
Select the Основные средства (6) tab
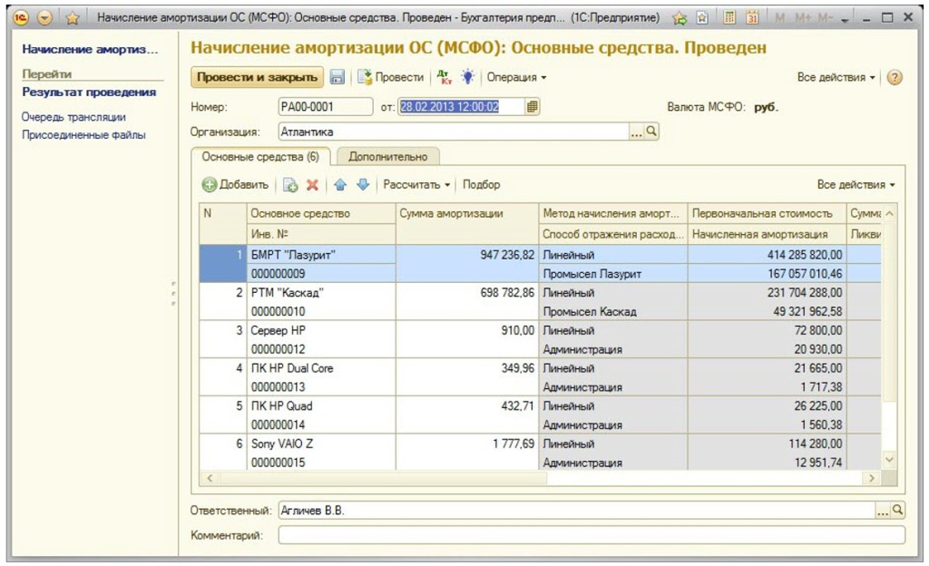tap(260, 156)
